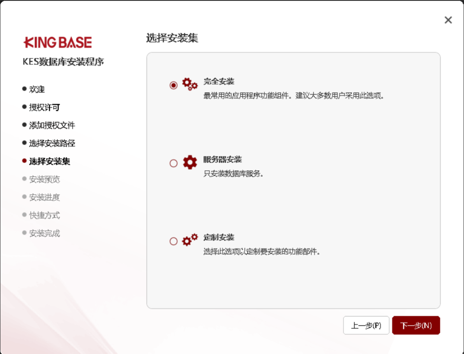Screen dimensions: 464x354
Task: Close the installer window
Action: 448,20
